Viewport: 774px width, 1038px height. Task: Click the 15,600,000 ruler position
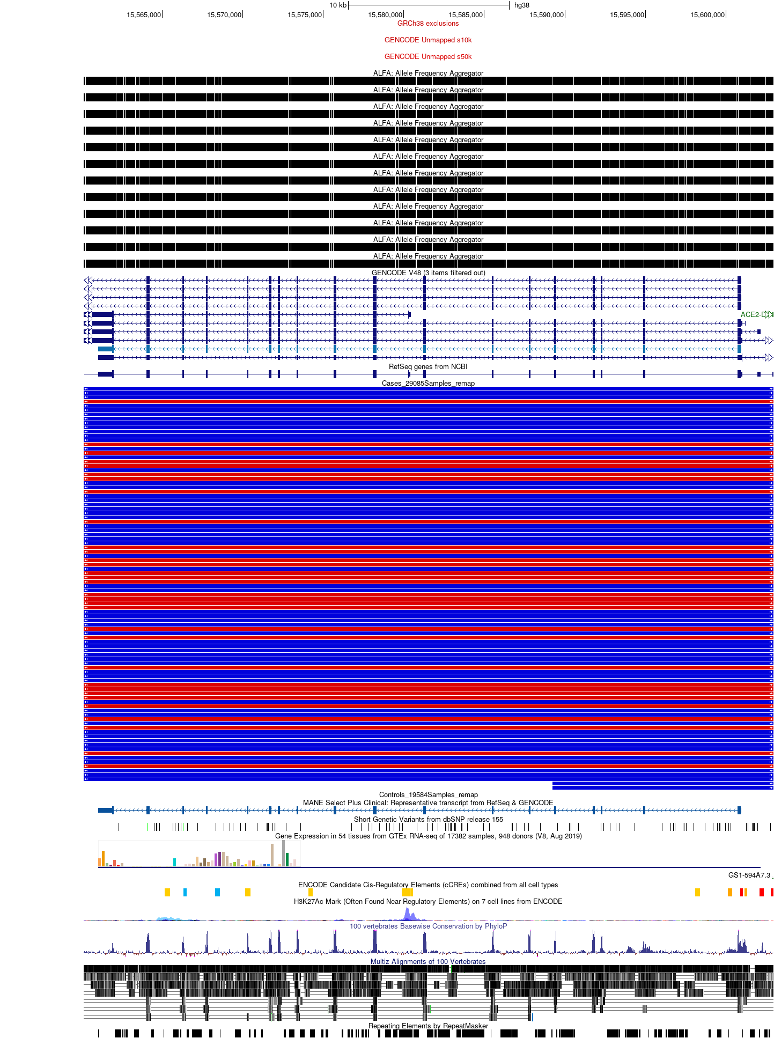707,15
